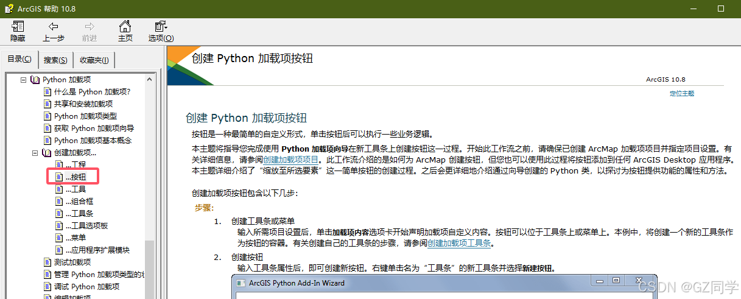Click page icon of ...菜单 topic
Viewport: 741px width, 299px height.
pos(59,238)
